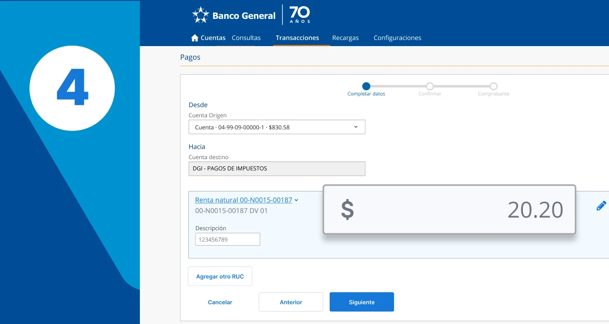
Task: Click the 70 Años anniversary logo
Action: (x=300, y=15)
